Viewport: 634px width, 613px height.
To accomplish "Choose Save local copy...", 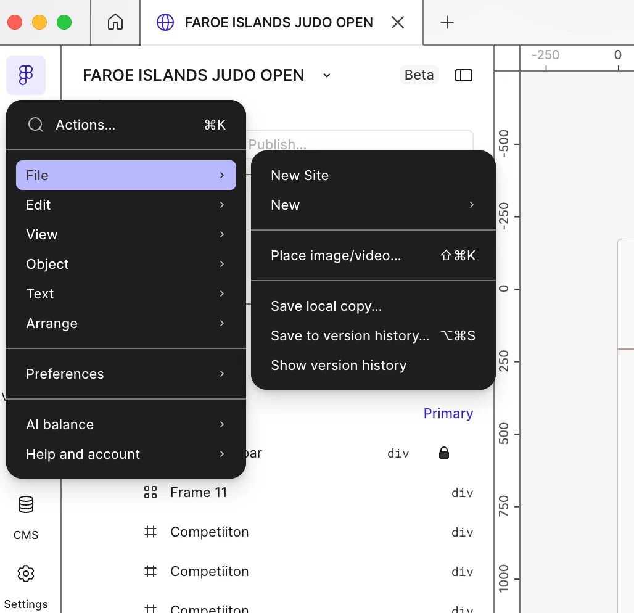I will click(373, 306).
